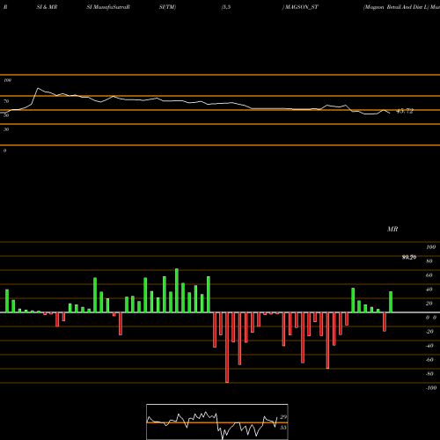Click the 70 level label on RSI axis

coord(6,101)
